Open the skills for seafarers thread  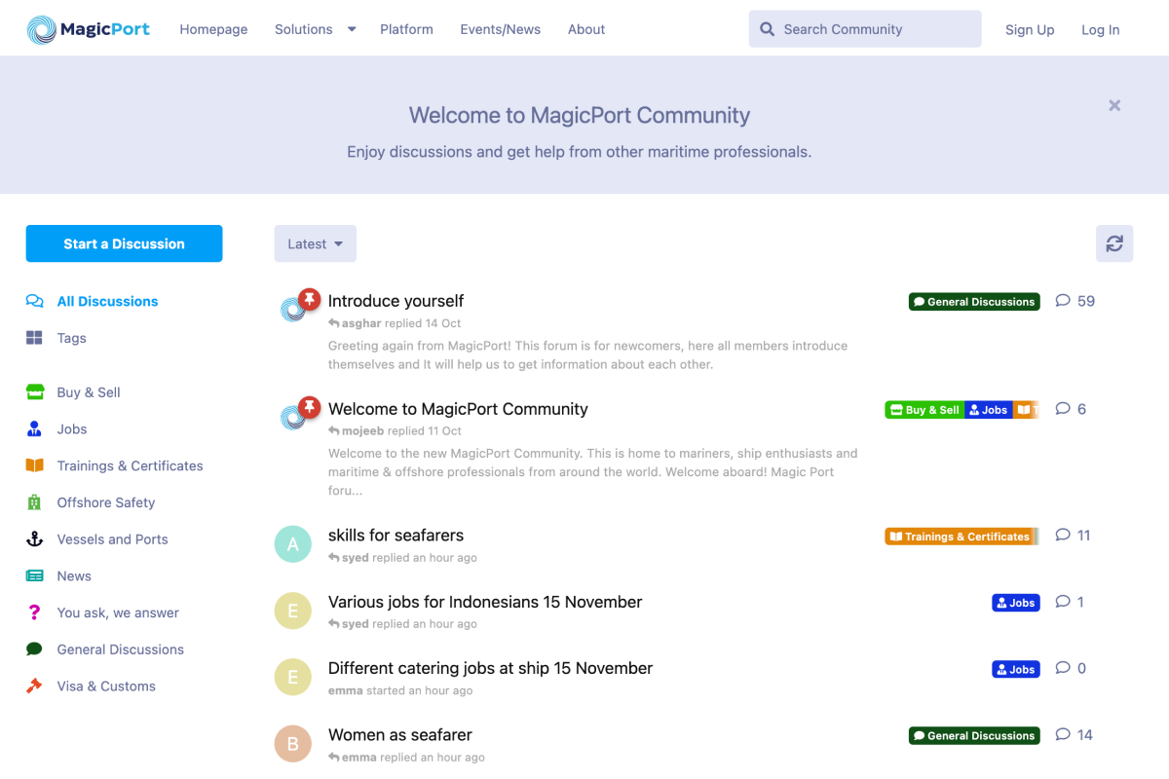pyautogui.click(x=396, y=535)
